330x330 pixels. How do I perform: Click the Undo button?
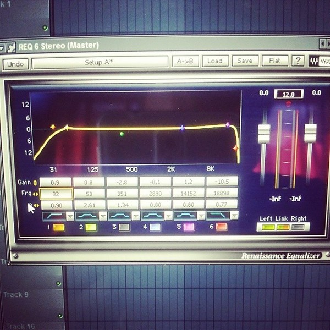click(x=15, y=64)
